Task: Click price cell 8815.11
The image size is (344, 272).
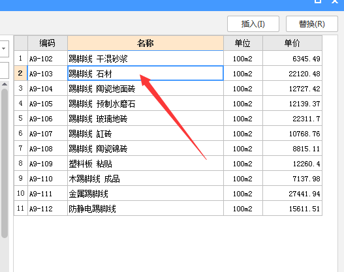Action: (292, 149)
